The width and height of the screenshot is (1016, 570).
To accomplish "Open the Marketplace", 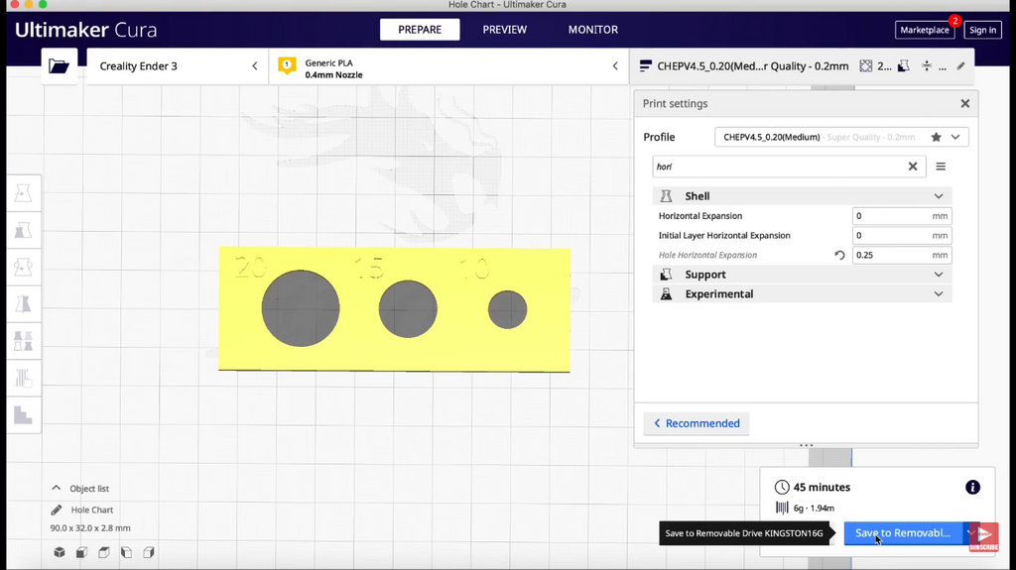I will pos(925,30).
